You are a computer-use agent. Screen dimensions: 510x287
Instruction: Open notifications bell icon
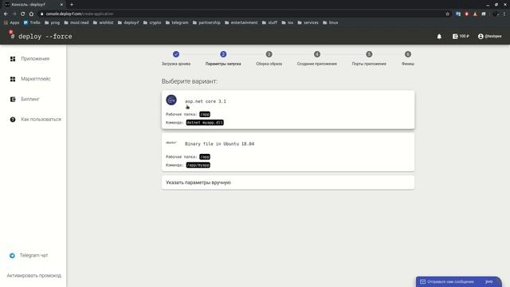439,37
